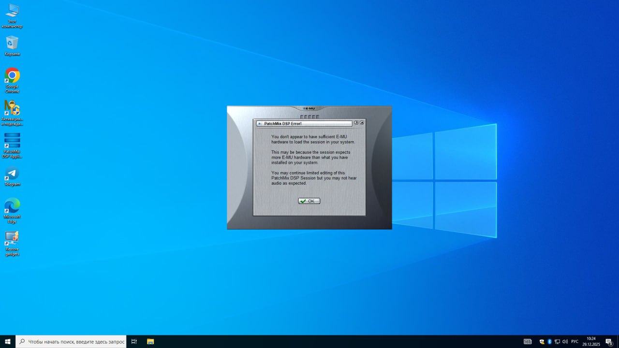Image resolution: width=619 pixels, height=348 pixels.
Task: Click the E-MU logo on splash window
Action: 309,108
